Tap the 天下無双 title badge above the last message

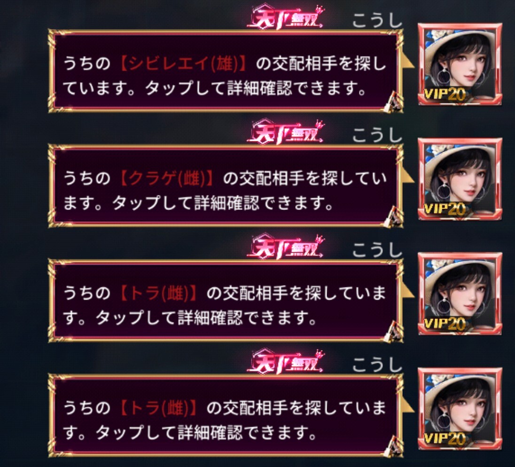285,362
